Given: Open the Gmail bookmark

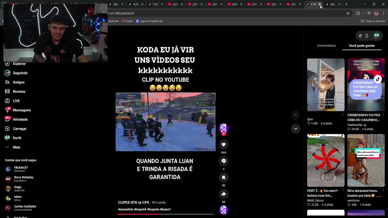Looking at the screenshot, I should coord(127,21).
